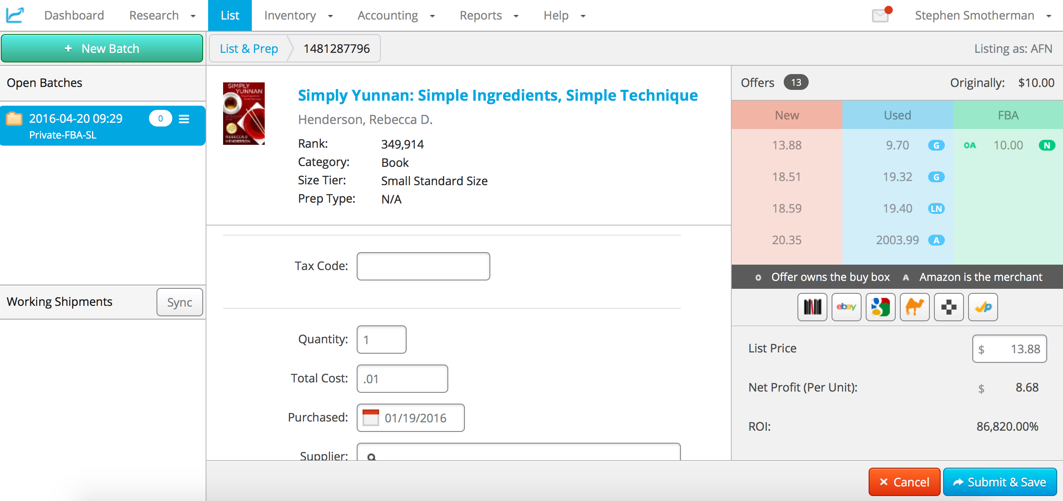Open the mail notifications envelope icon
The height and width of the screenshot is (501, 1063).
881,15
